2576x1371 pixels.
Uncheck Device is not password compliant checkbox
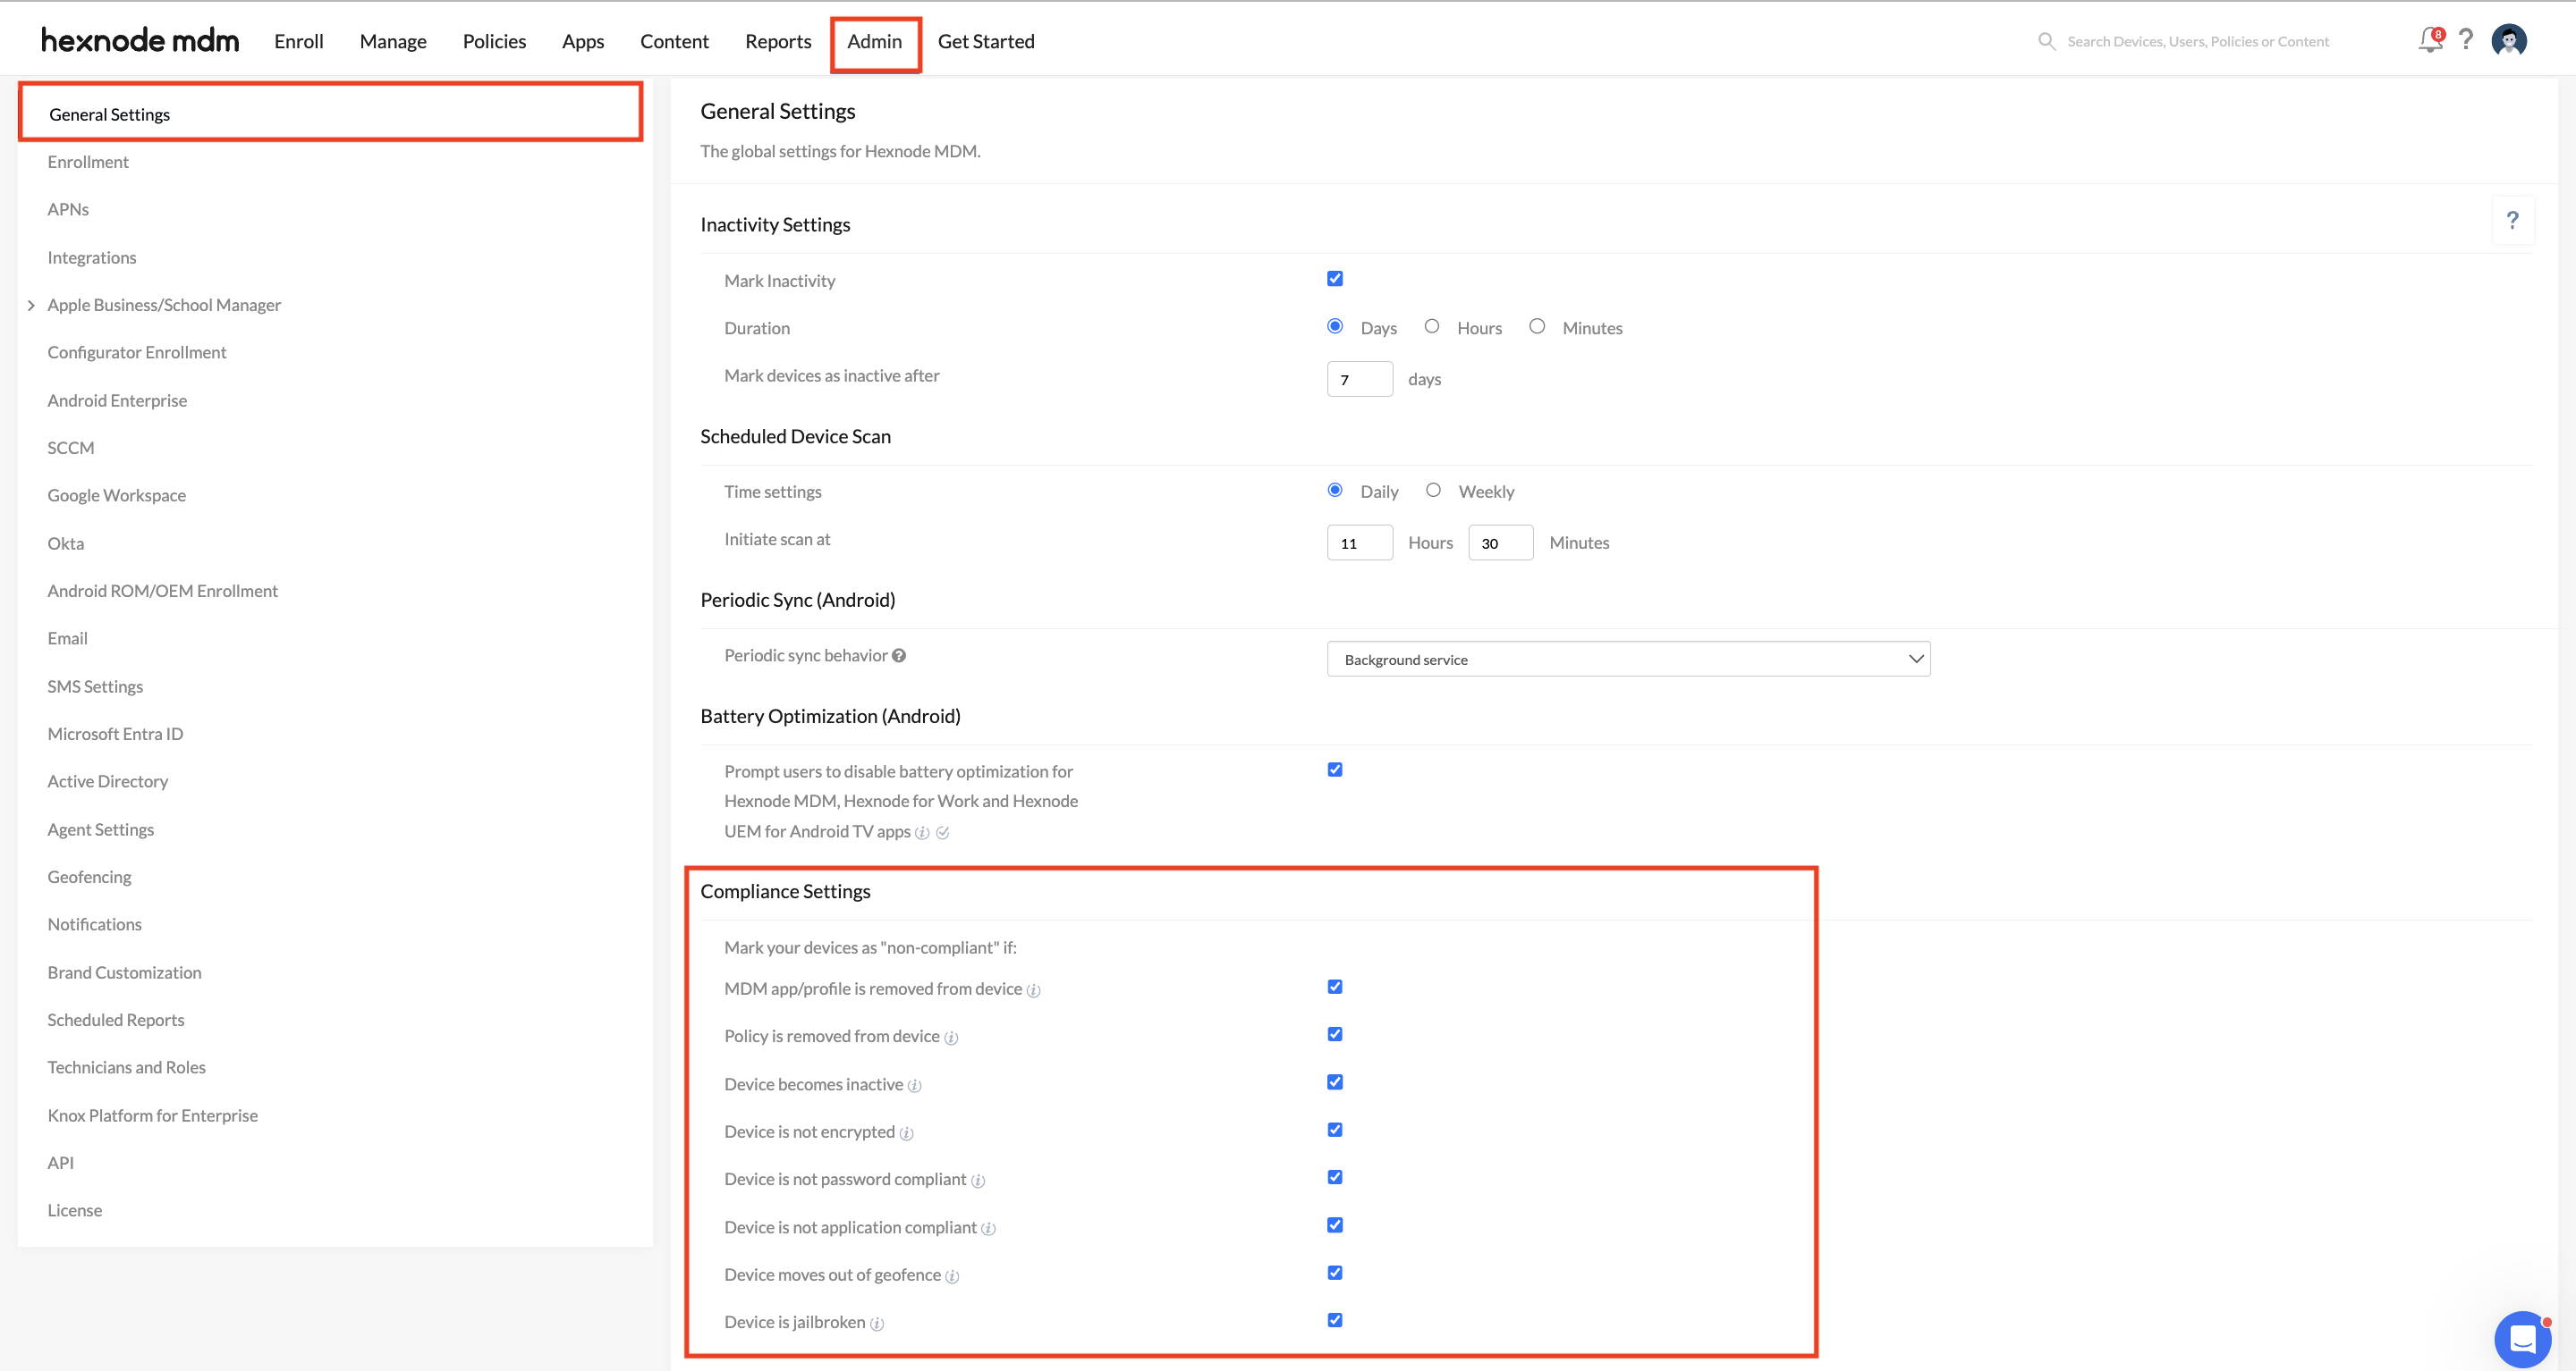pyautogui.click(x=1334, y=1177)
